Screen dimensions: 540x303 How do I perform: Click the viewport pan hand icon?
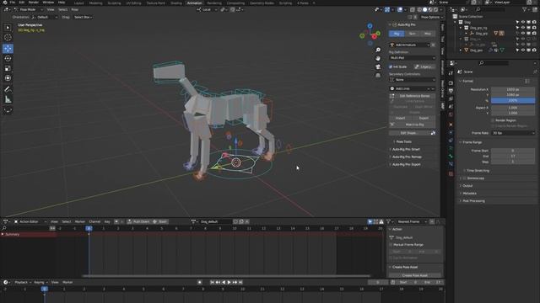(378, 58)
